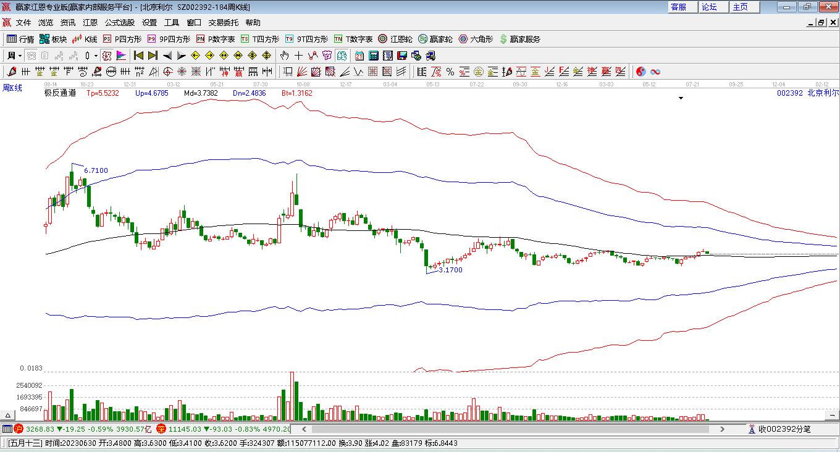840x452 pixels.
Task: Click the 六角形 hexagon tool icon
Action: [x=476, y=39]
